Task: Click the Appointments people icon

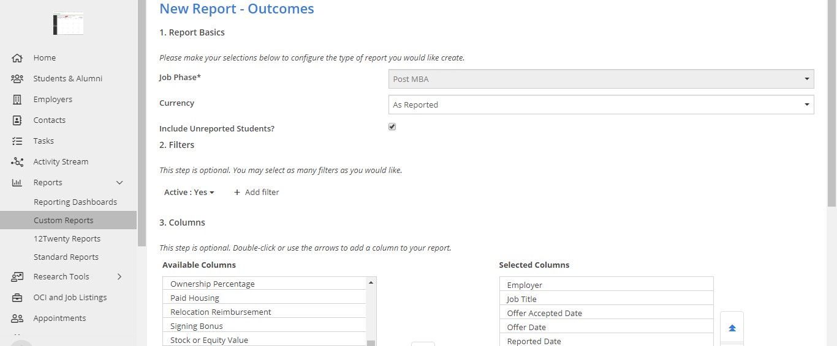Action: point(17,318)
